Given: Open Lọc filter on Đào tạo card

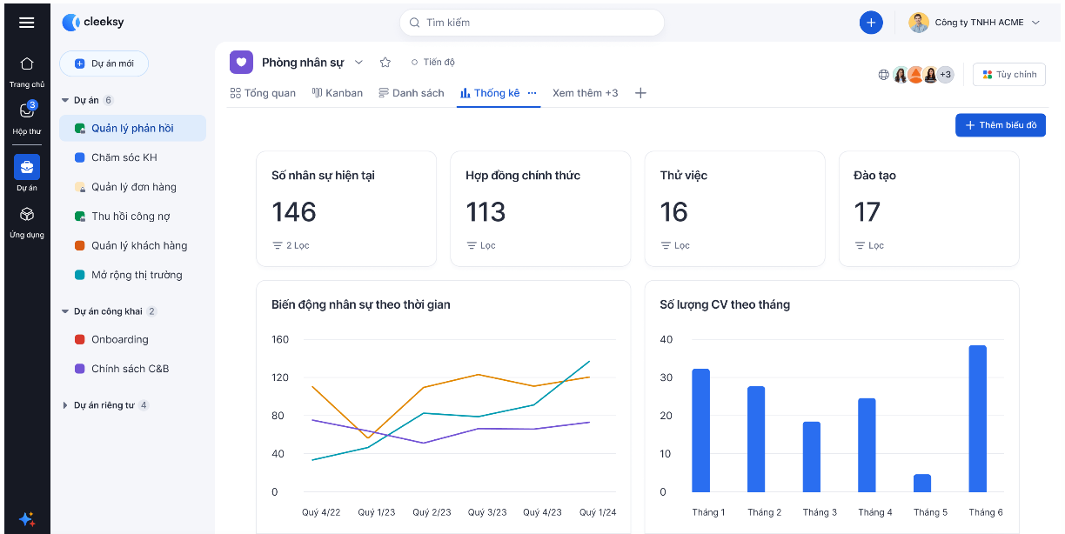Looking at the screenshot, I should 869,246.
